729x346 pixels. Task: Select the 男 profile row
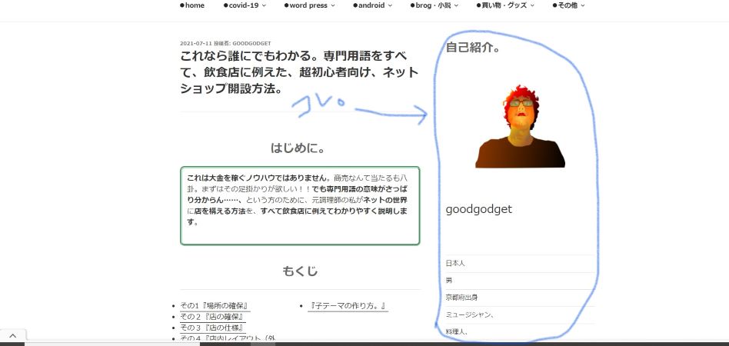520,281
